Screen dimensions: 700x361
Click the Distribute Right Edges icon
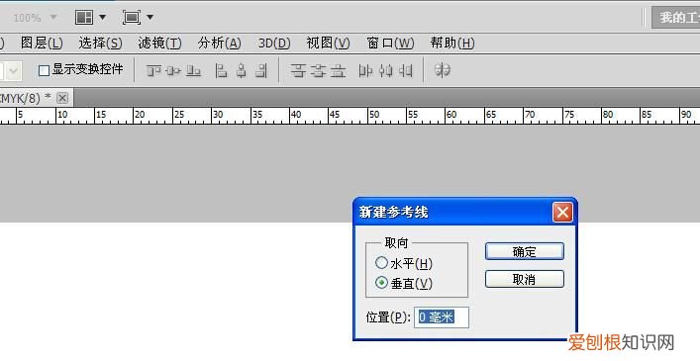(406, 70)
